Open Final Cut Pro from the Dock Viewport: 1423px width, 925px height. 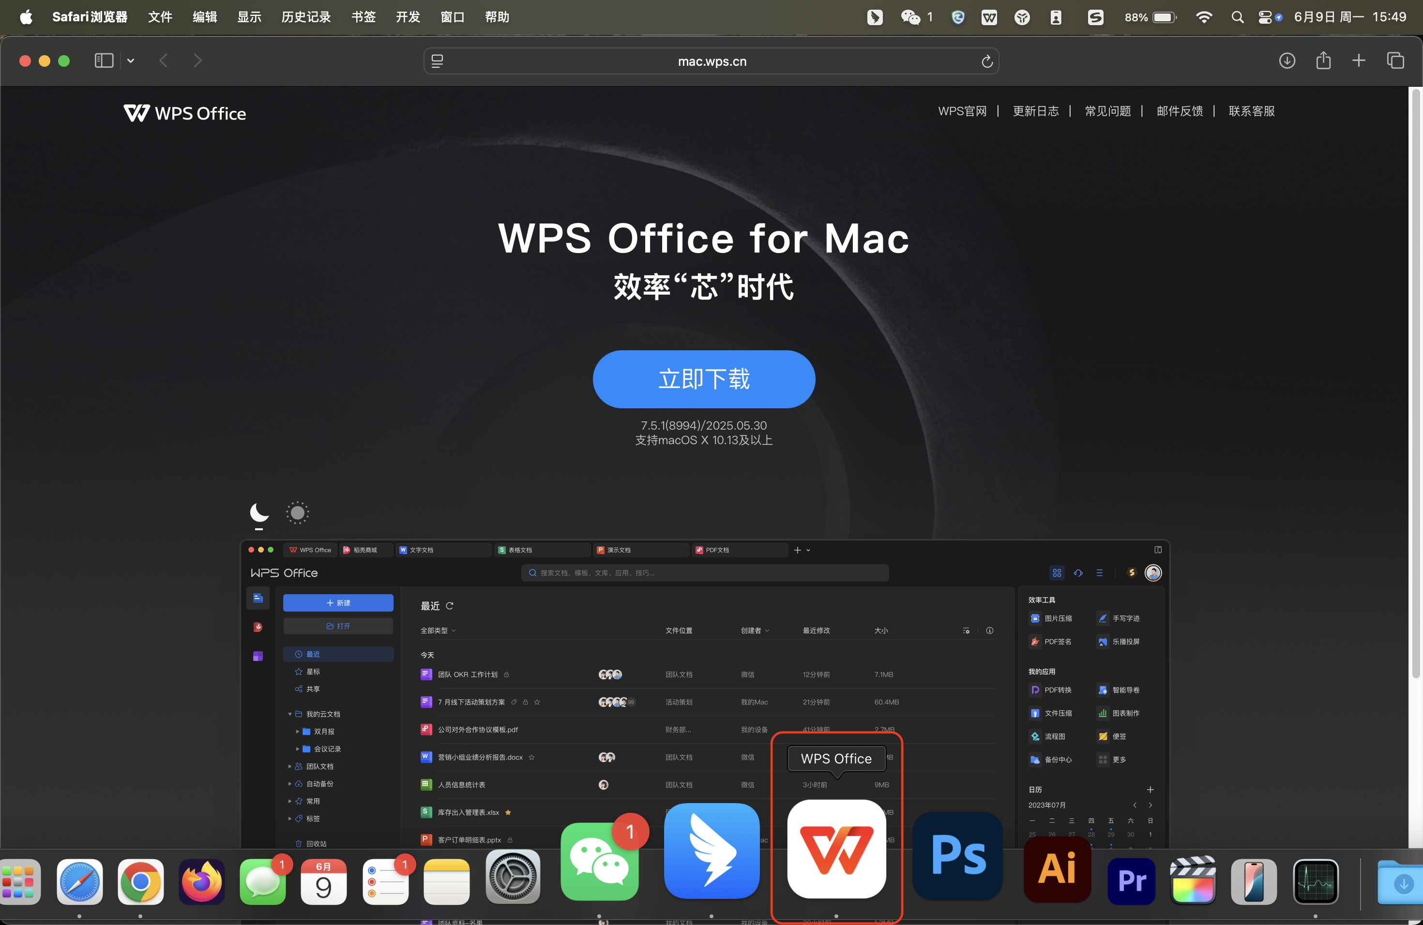tap(1192, 880)
